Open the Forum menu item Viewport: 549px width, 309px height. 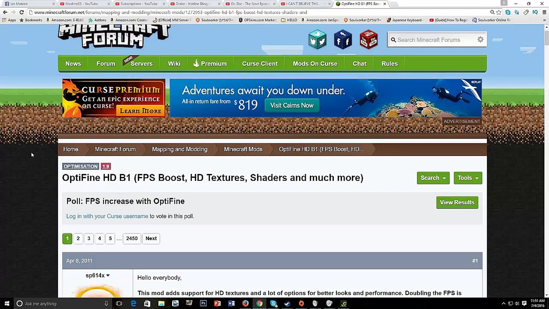point(106,64)
